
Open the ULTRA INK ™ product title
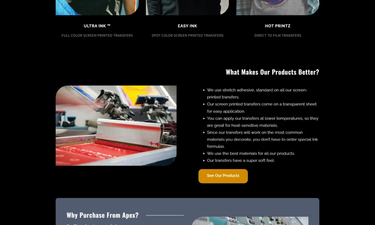97,26
